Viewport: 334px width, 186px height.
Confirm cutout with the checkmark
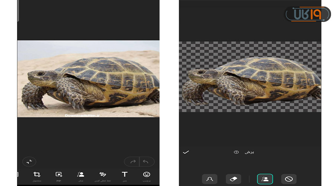[186, 152]
